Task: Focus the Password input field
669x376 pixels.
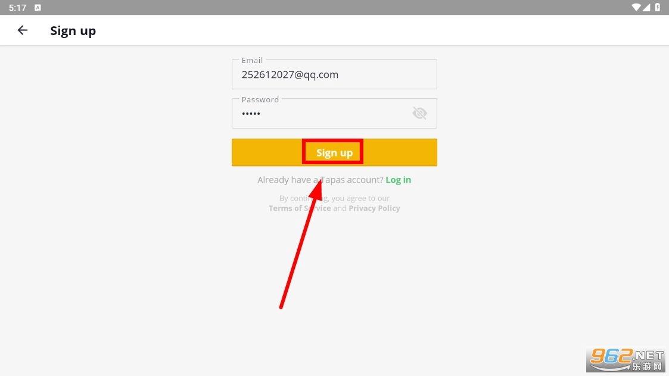Action: click(x=334, y=114)
